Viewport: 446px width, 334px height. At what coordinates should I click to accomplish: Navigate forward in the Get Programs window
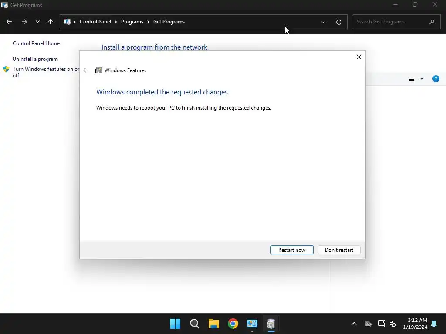[x=24, y=22]
